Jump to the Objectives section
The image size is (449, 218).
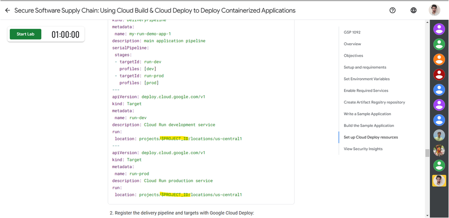click(353, 55)
